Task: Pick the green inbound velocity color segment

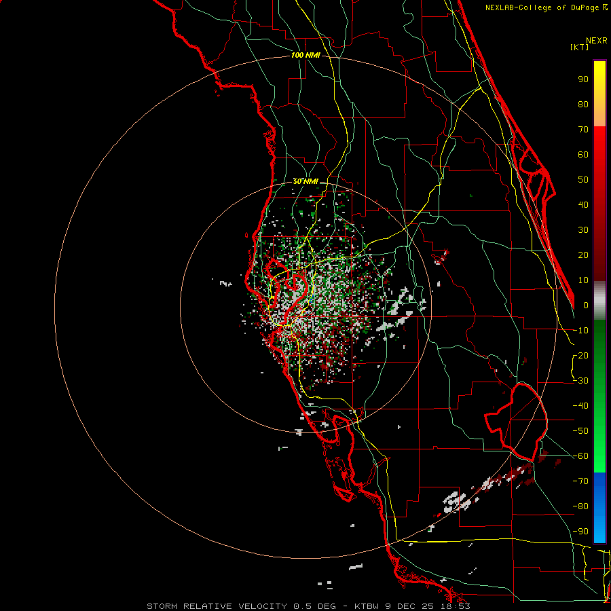Action: (x=599, y=396)
